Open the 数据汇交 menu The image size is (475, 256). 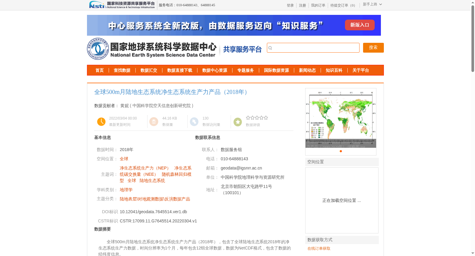click(x=149, y=70)
